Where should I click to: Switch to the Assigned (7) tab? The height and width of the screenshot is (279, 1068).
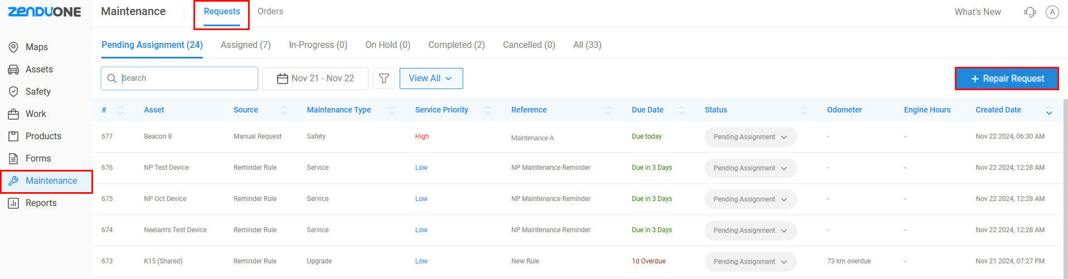tap(246, 45)
